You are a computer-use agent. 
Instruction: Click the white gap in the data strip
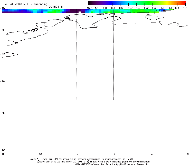click(80, 12)
